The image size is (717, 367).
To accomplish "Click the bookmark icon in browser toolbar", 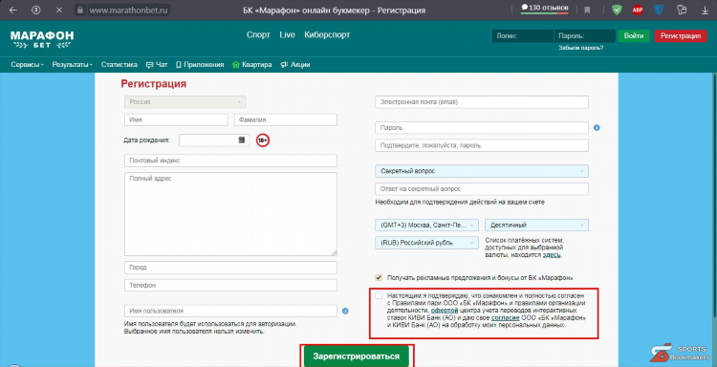I will click(x=587, y=11).
